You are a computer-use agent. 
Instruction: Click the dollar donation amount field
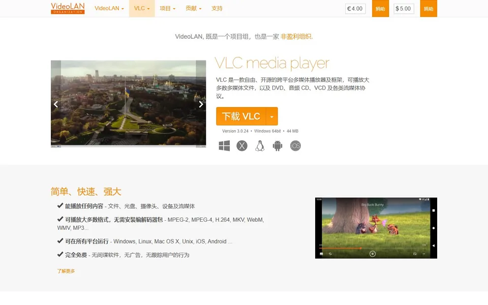click(x=404, y=9)
